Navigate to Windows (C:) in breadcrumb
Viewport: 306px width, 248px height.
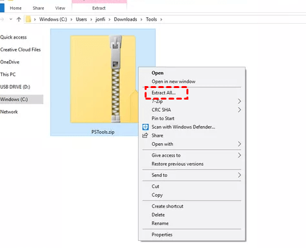(53, 19)
